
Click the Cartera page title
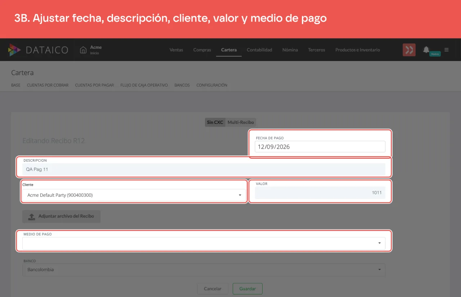(x=22, y=73)
